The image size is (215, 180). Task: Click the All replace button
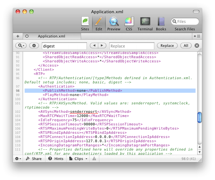[x=186, y=46]
